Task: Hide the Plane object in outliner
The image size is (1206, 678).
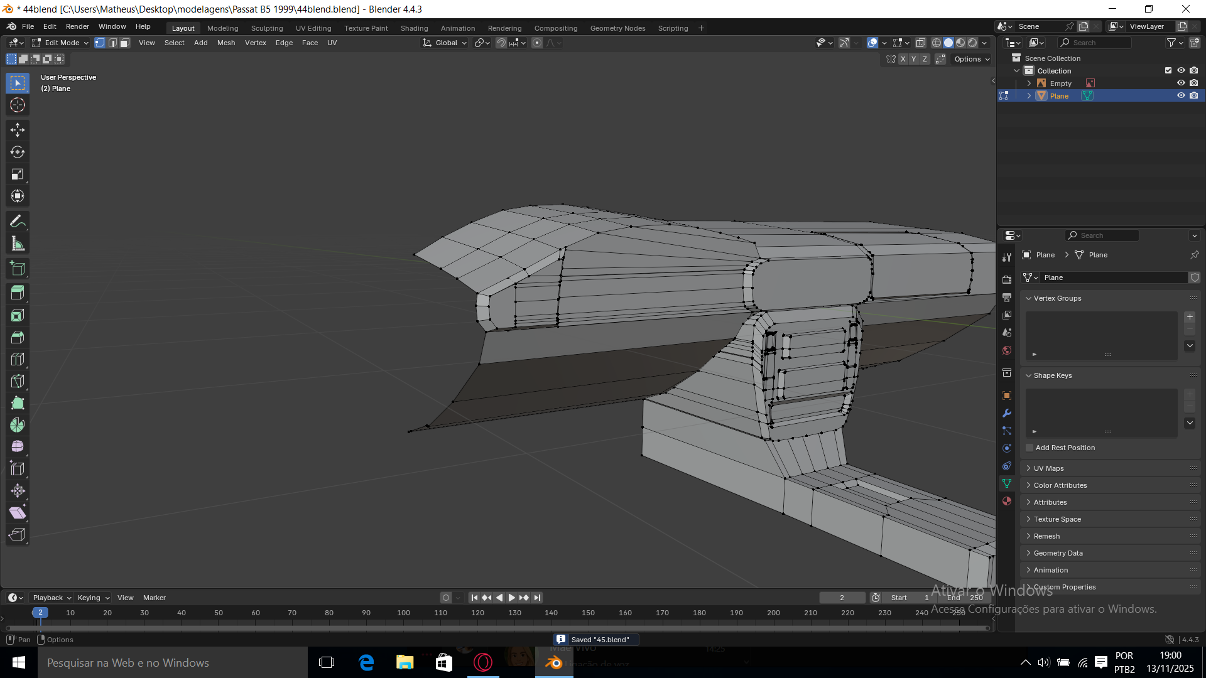Action: pyautogui.click(x=1181, y=95)
